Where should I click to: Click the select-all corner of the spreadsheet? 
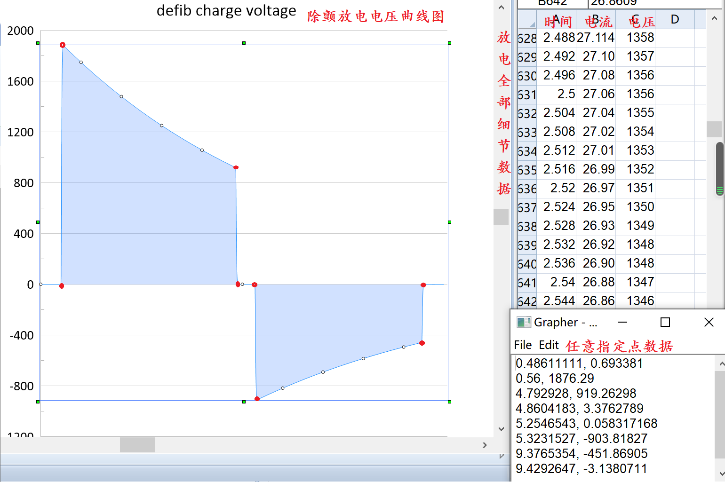[527, 21]
